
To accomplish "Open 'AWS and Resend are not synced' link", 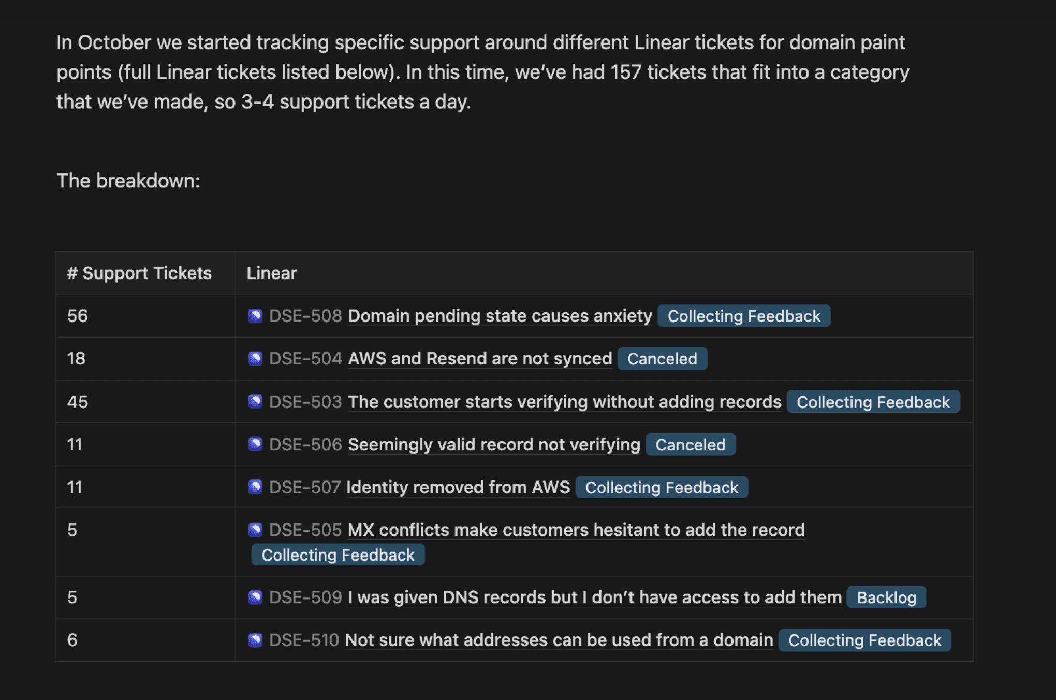I will tap(479, 359).
